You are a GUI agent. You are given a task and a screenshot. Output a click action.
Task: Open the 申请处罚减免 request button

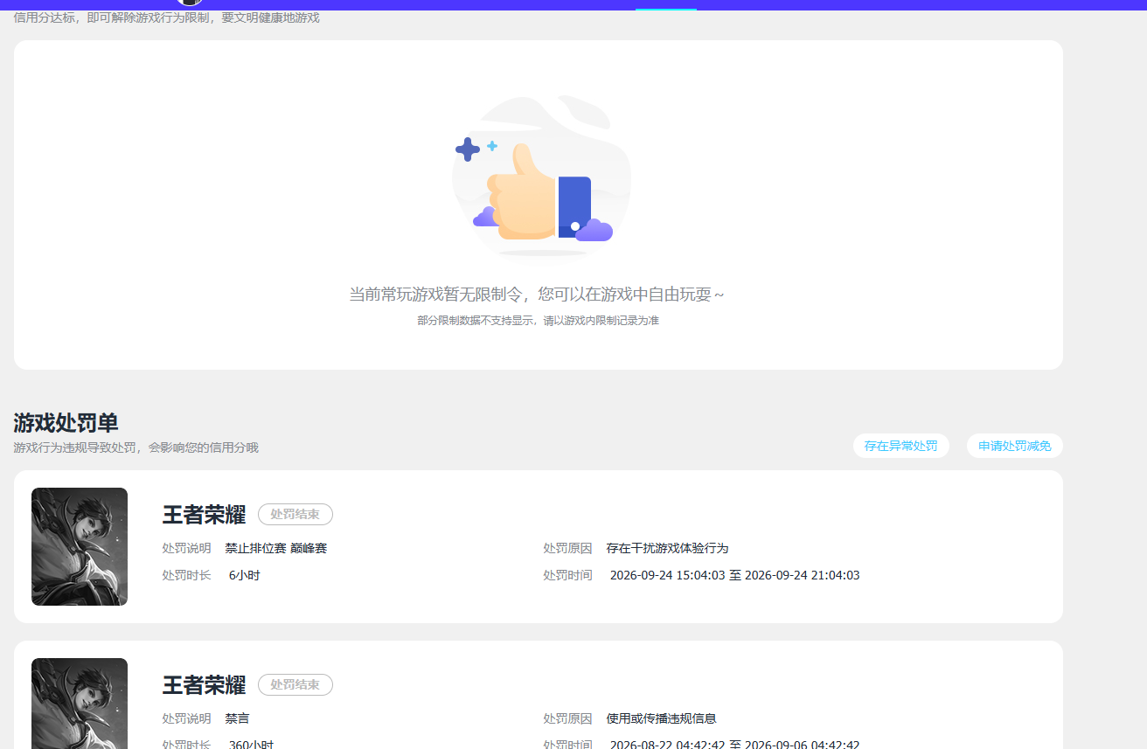pos(1014,446)
